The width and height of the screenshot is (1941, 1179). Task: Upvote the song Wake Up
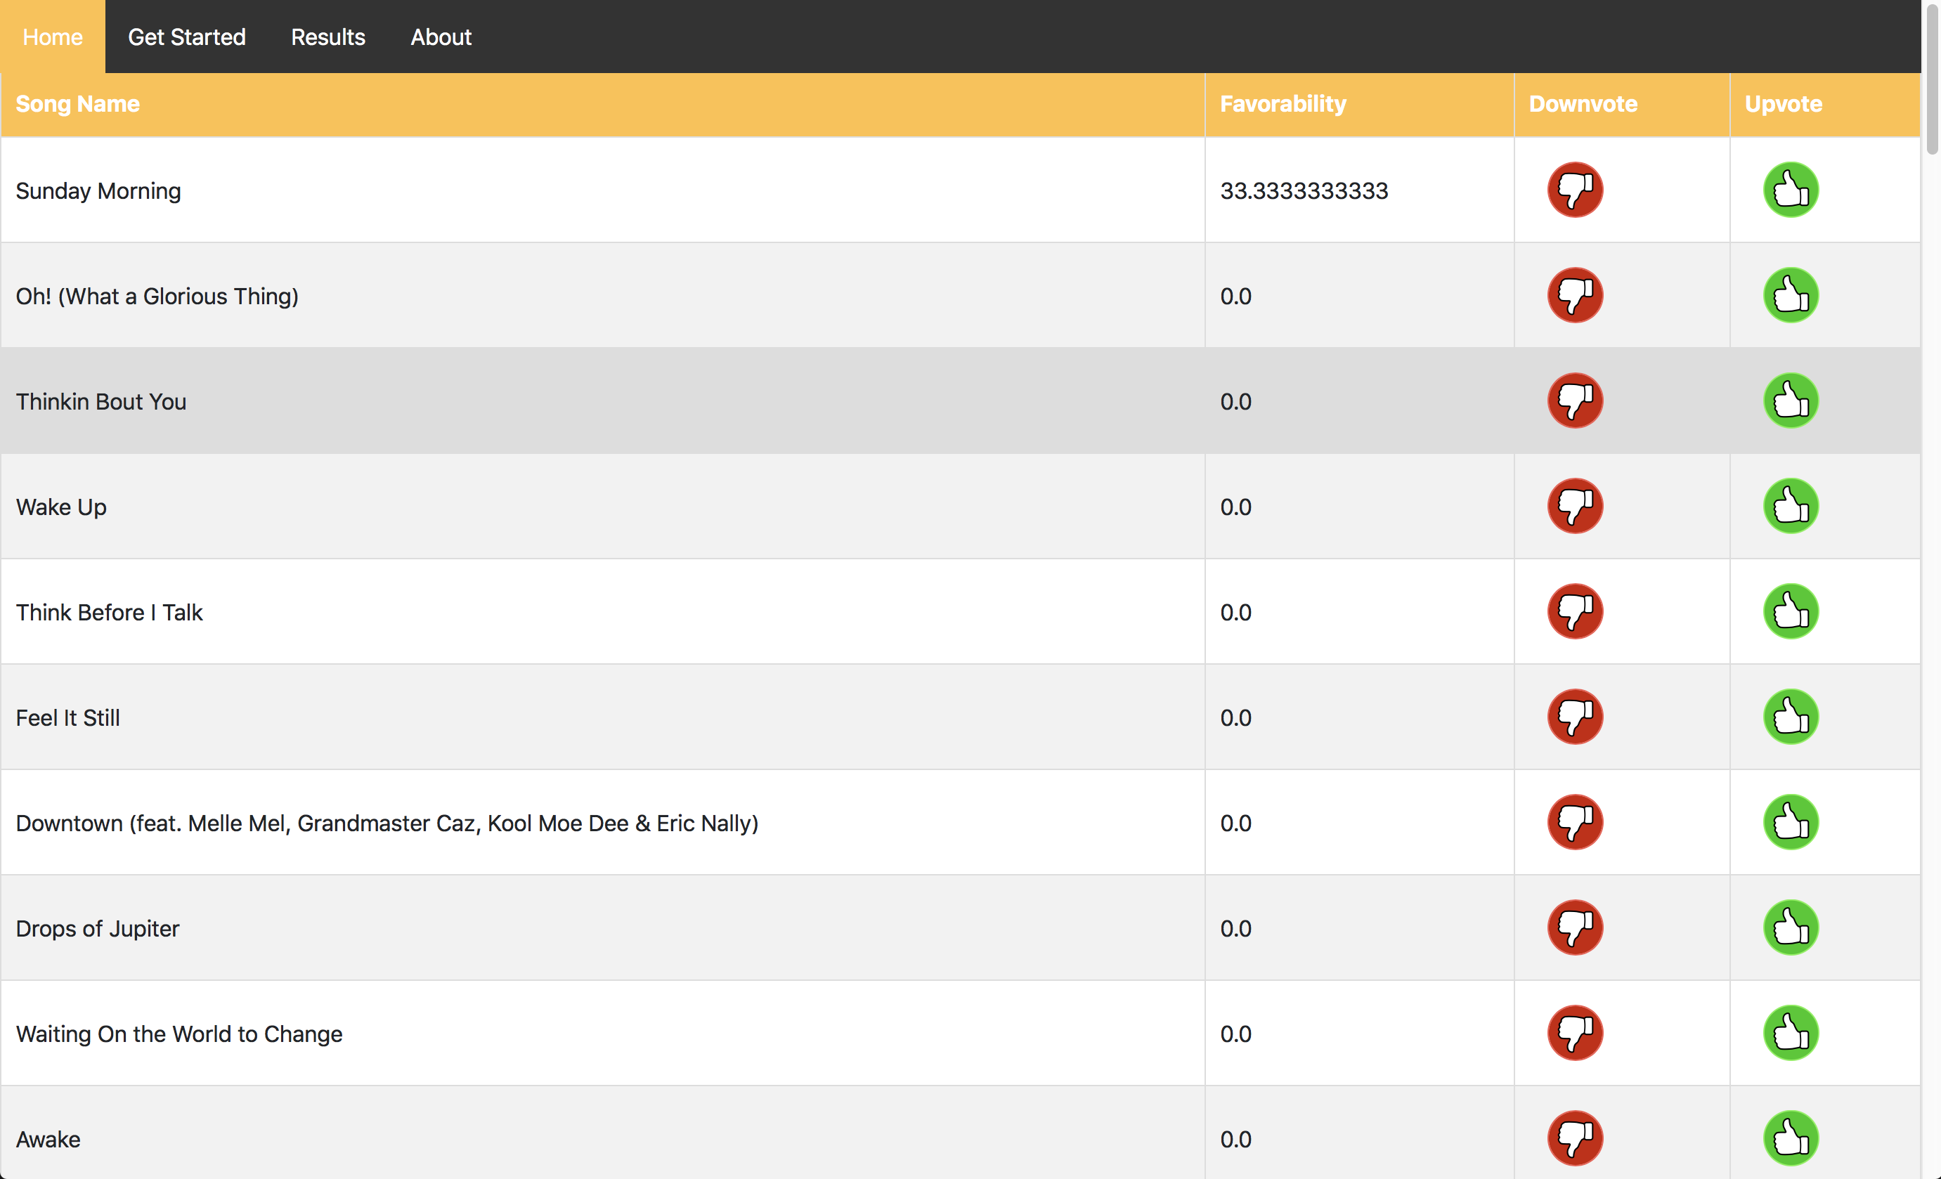pyautogui.click(x=1790, y=507)
